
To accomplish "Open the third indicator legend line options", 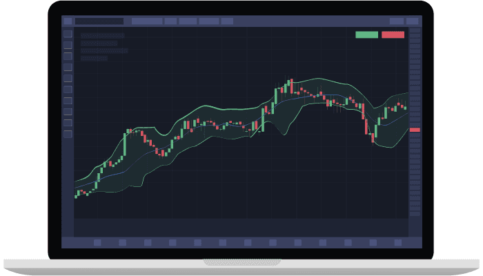I will tap(104, 50).
